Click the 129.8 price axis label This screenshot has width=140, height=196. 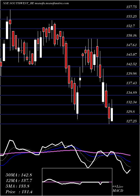pos(131,112)
